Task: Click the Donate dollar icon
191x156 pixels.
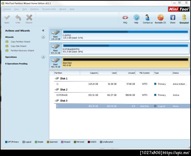Action: [184, 18]
